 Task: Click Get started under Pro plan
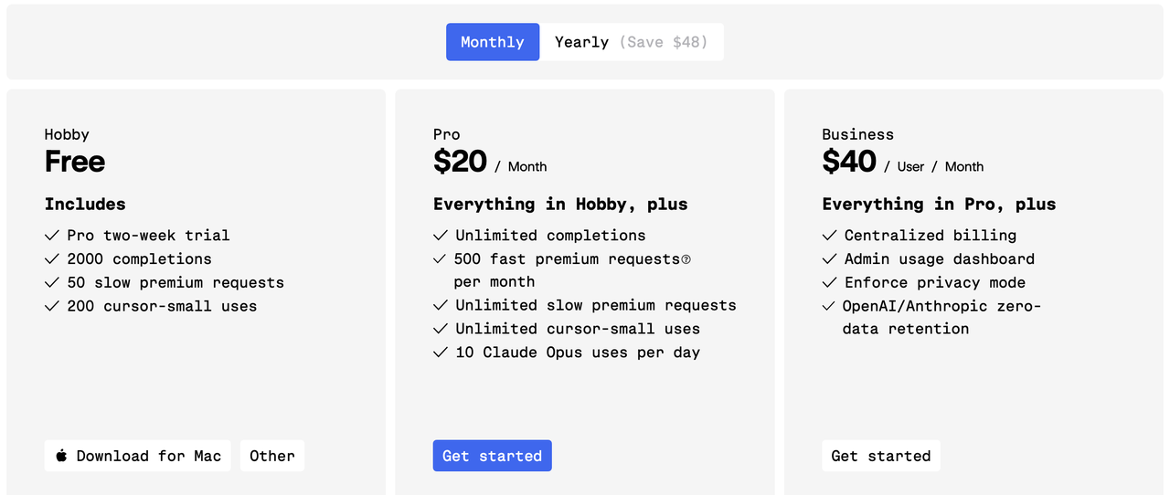click(x=492, y=456)
